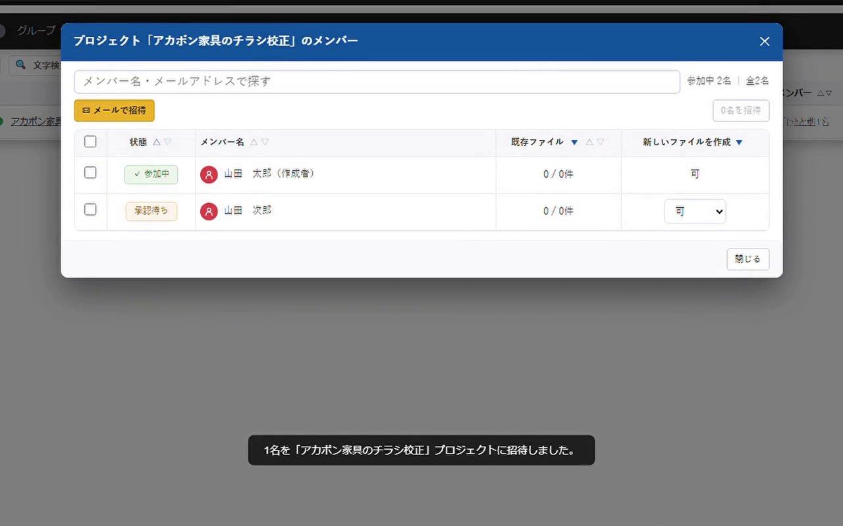Click 0 / 0件 in 山田 太郎's row
The image size is (843, 526).
(558, 174)
